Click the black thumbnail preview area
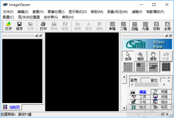Screen dimensions: 174x118 [x=22, y=71]
